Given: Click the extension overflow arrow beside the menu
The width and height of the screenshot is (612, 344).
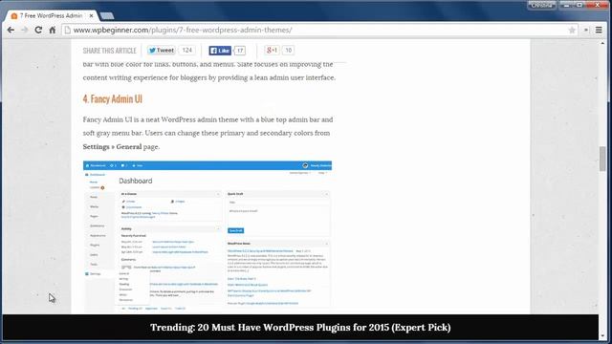Looking at the screenshot, I should 586,30.
